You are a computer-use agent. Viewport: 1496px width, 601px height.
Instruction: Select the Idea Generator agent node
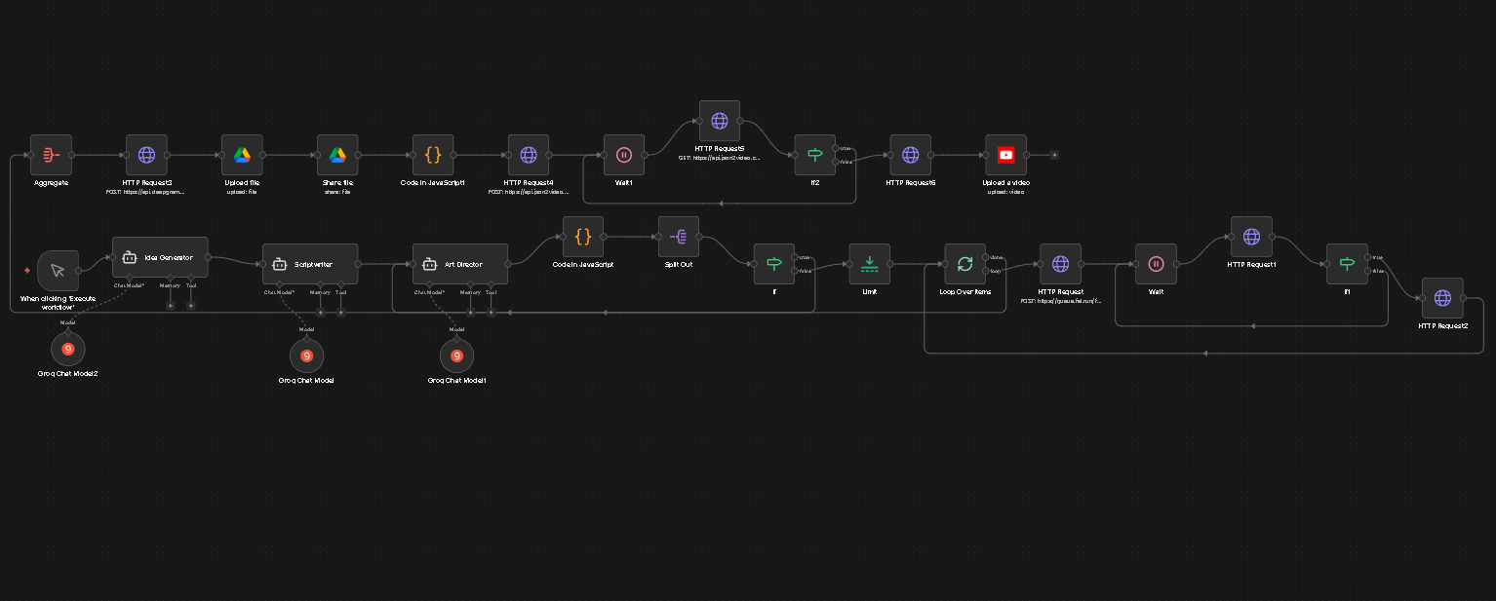tap(160, 257)
